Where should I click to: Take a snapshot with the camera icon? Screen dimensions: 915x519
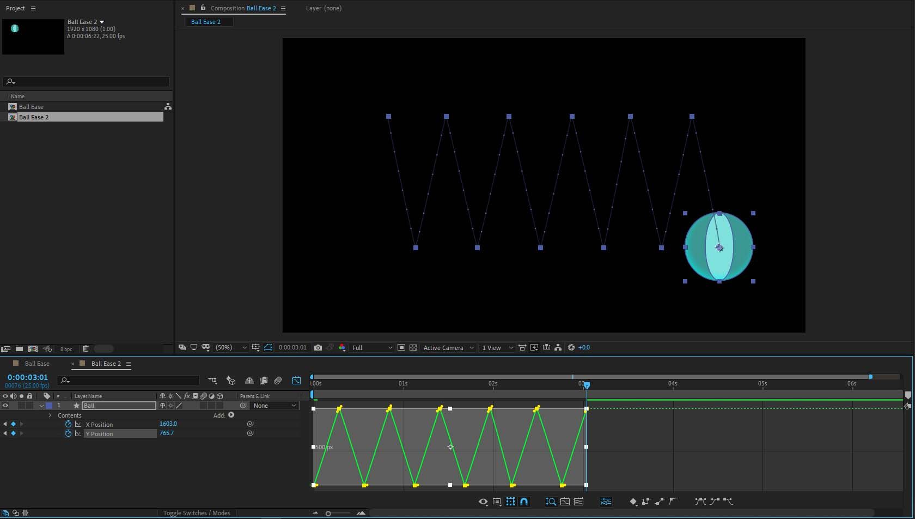[318, 348]
